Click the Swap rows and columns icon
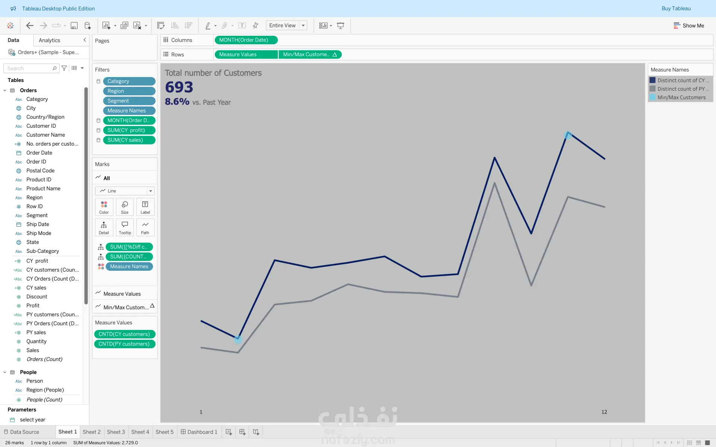 click(161, 25)
